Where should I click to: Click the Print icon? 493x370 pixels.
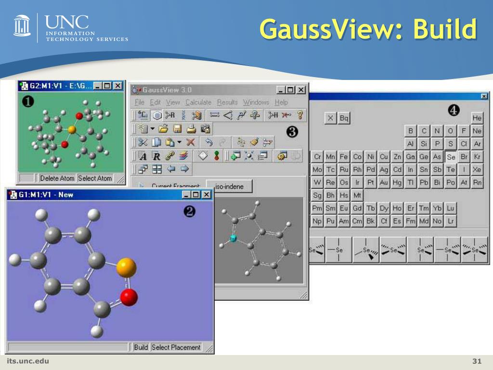191,129
